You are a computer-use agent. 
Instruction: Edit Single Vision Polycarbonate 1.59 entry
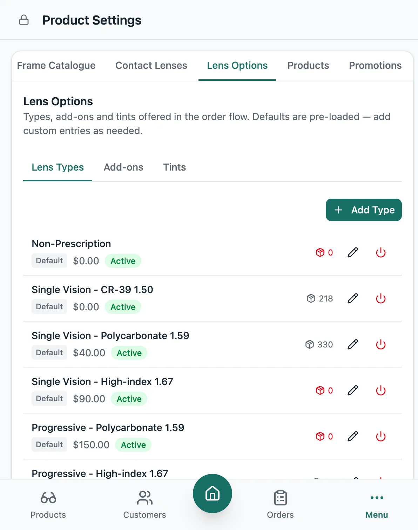point(353,344)
